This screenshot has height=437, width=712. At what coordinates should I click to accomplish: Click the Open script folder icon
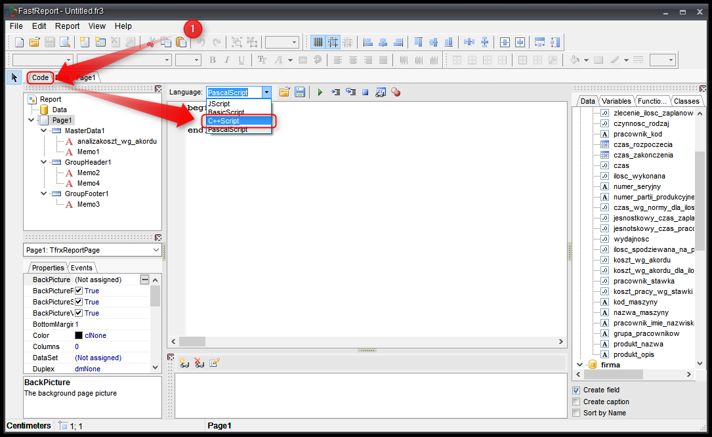pos(284,93)
